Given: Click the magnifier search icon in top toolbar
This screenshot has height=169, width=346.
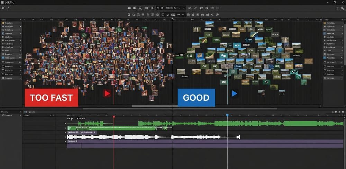Looking at the screenshot, I should 140,8.
